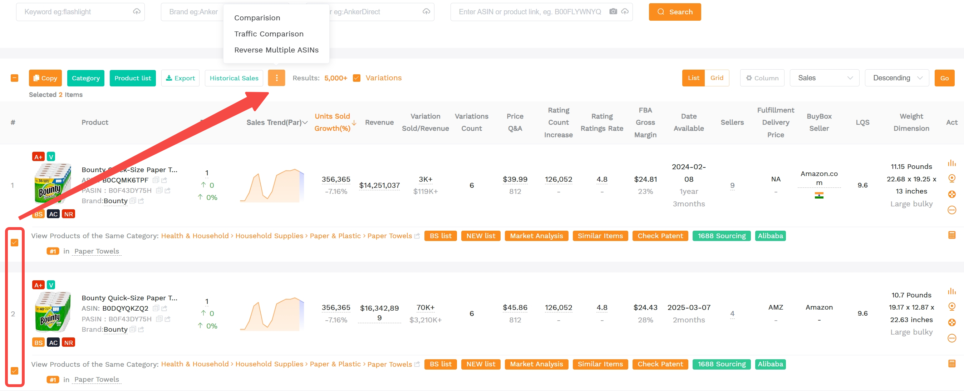The height and width of the screenshot is (391, 964).
Task: Click upload icon inside the Keyword field
Action: (x=137, y=11)
